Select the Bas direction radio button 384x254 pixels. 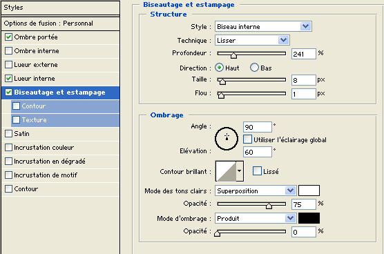click(x=254, y=67)
